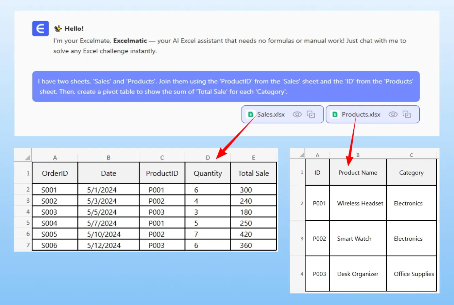Click the Products.xlsx green file icon
Viewport: 454px width, 305px height.
tap(335, 115)
